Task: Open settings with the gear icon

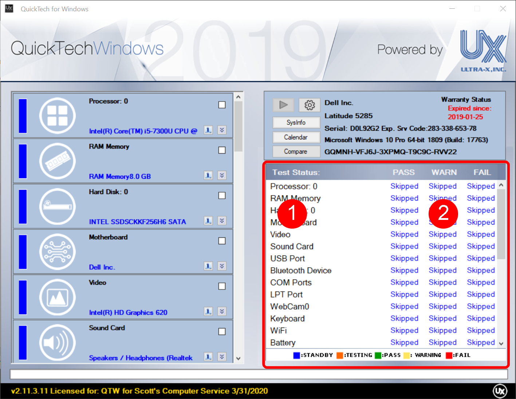Action: click(310, 105)
